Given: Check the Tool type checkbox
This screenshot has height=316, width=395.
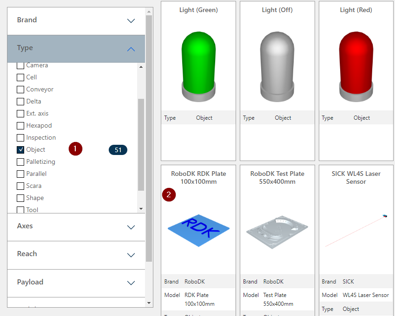Looking at the screenshot, I should pos(20,210).
